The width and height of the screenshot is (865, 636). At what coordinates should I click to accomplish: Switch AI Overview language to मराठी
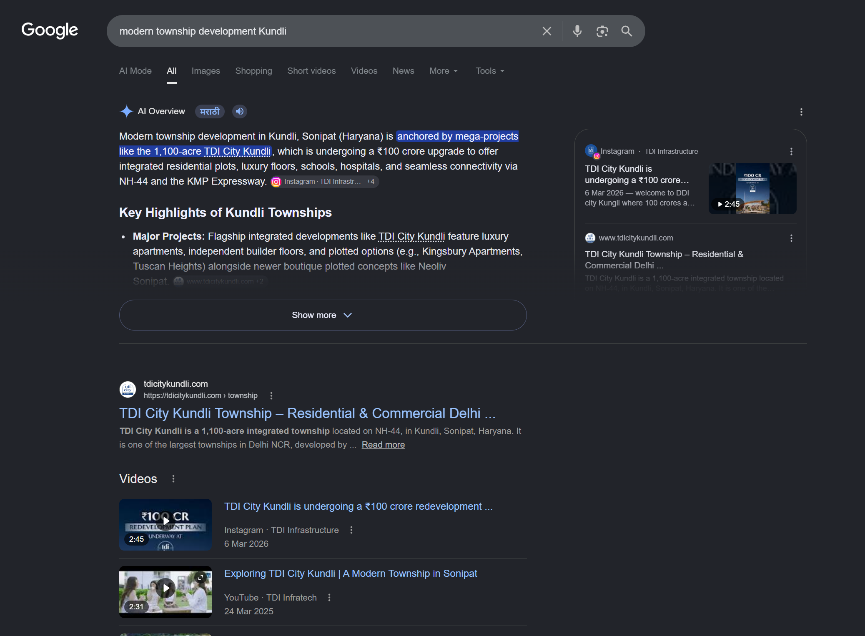(x=210, y=111)
